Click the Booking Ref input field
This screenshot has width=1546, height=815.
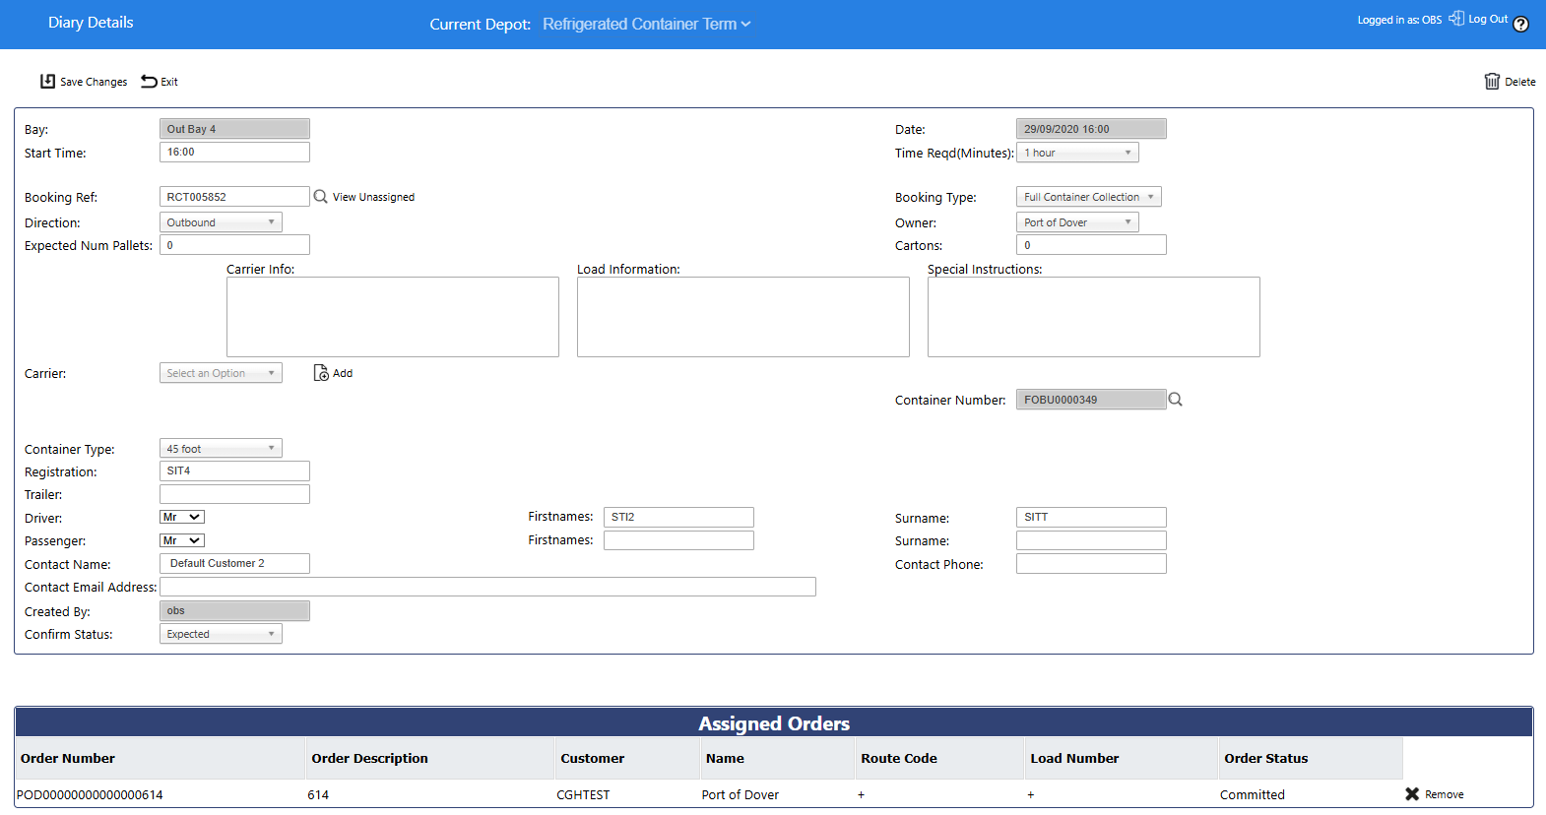(x=234, y=197)
